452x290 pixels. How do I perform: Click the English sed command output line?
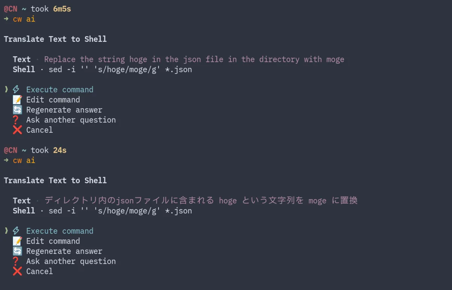point(120,69)
